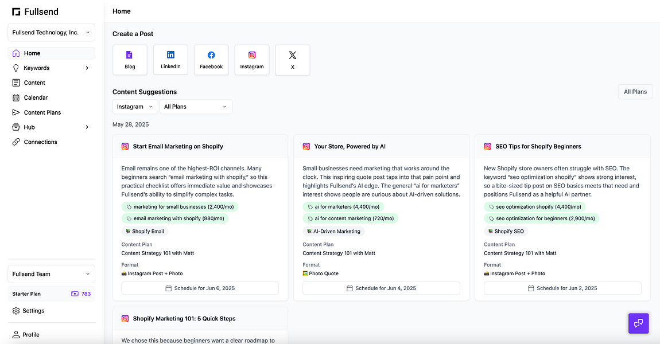The width and height of the screenshot is (660, 344).
Task: Click the Settings gear icon
Action: tap(16, 311)
